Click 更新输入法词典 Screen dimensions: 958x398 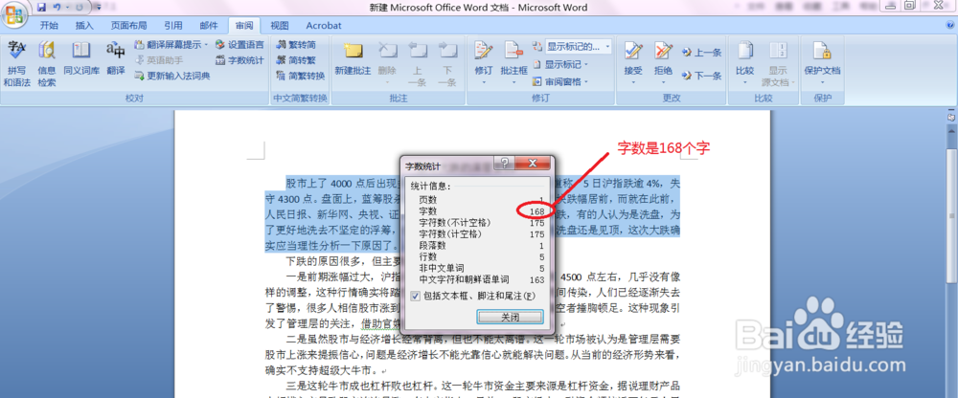tap(172, 76)
